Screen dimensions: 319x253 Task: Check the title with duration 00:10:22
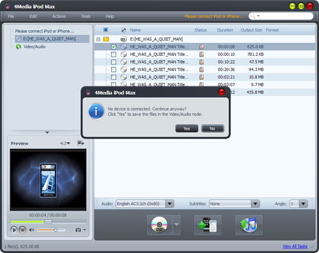114,62
